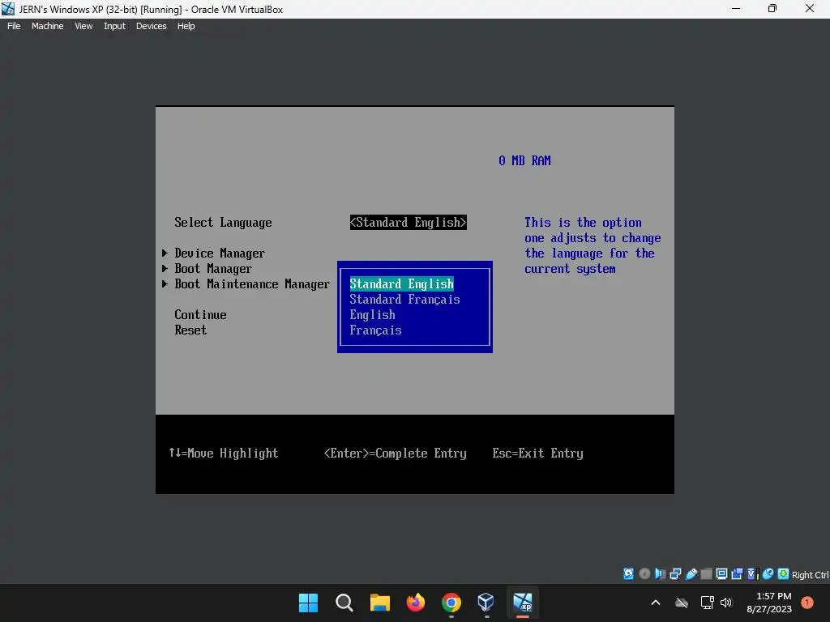The width and height of the screenshot is (830, 622).
Task: Click the recording status icon
Action: 737,574
